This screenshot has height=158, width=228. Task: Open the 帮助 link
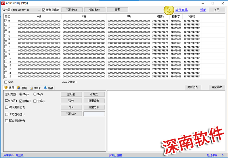203,10
